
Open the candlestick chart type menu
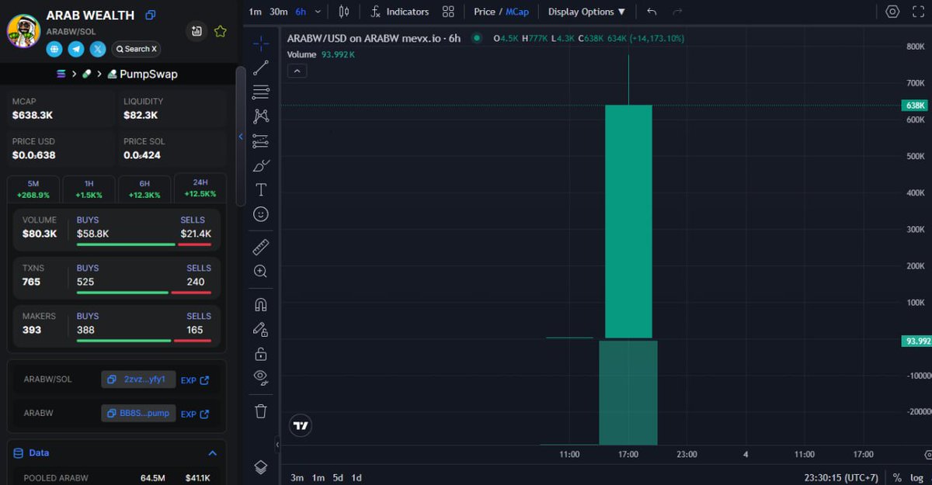click(345, 12)
